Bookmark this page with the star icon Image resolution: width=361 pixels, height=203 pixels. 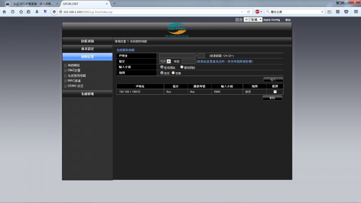tap(21, 12)
